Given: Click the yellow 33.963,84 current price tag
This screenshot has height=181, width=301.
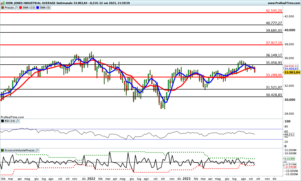Looking at the screenshot, I should (x=292, y=72).
